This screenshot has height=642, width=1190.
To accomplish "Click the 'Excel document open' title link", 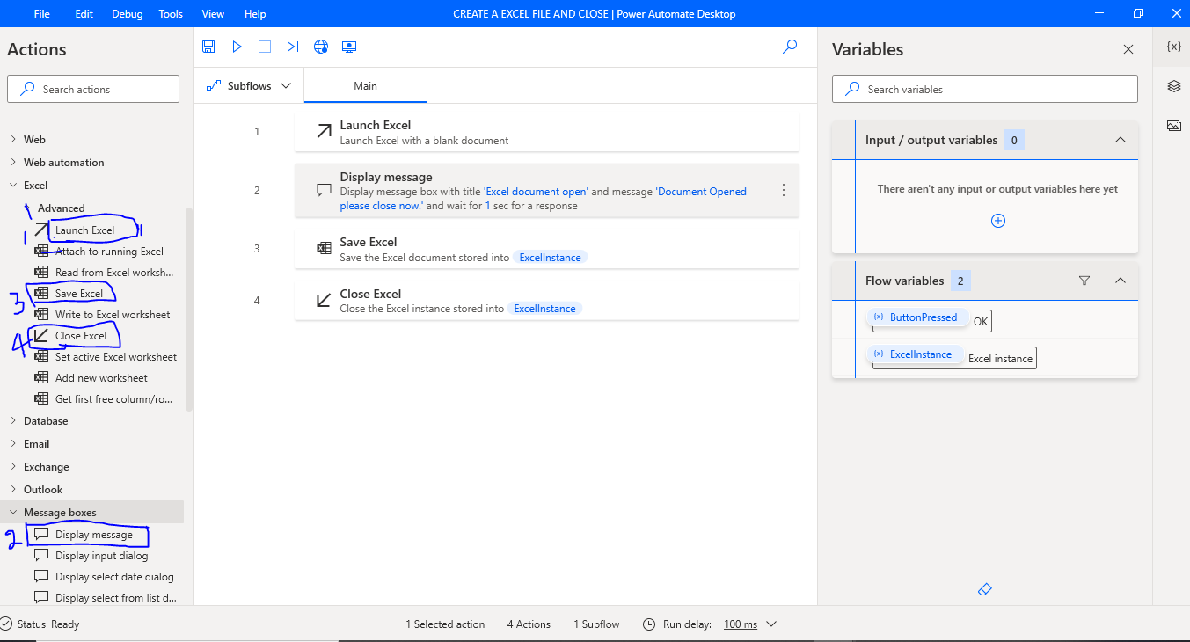I will tap(537, 192).
